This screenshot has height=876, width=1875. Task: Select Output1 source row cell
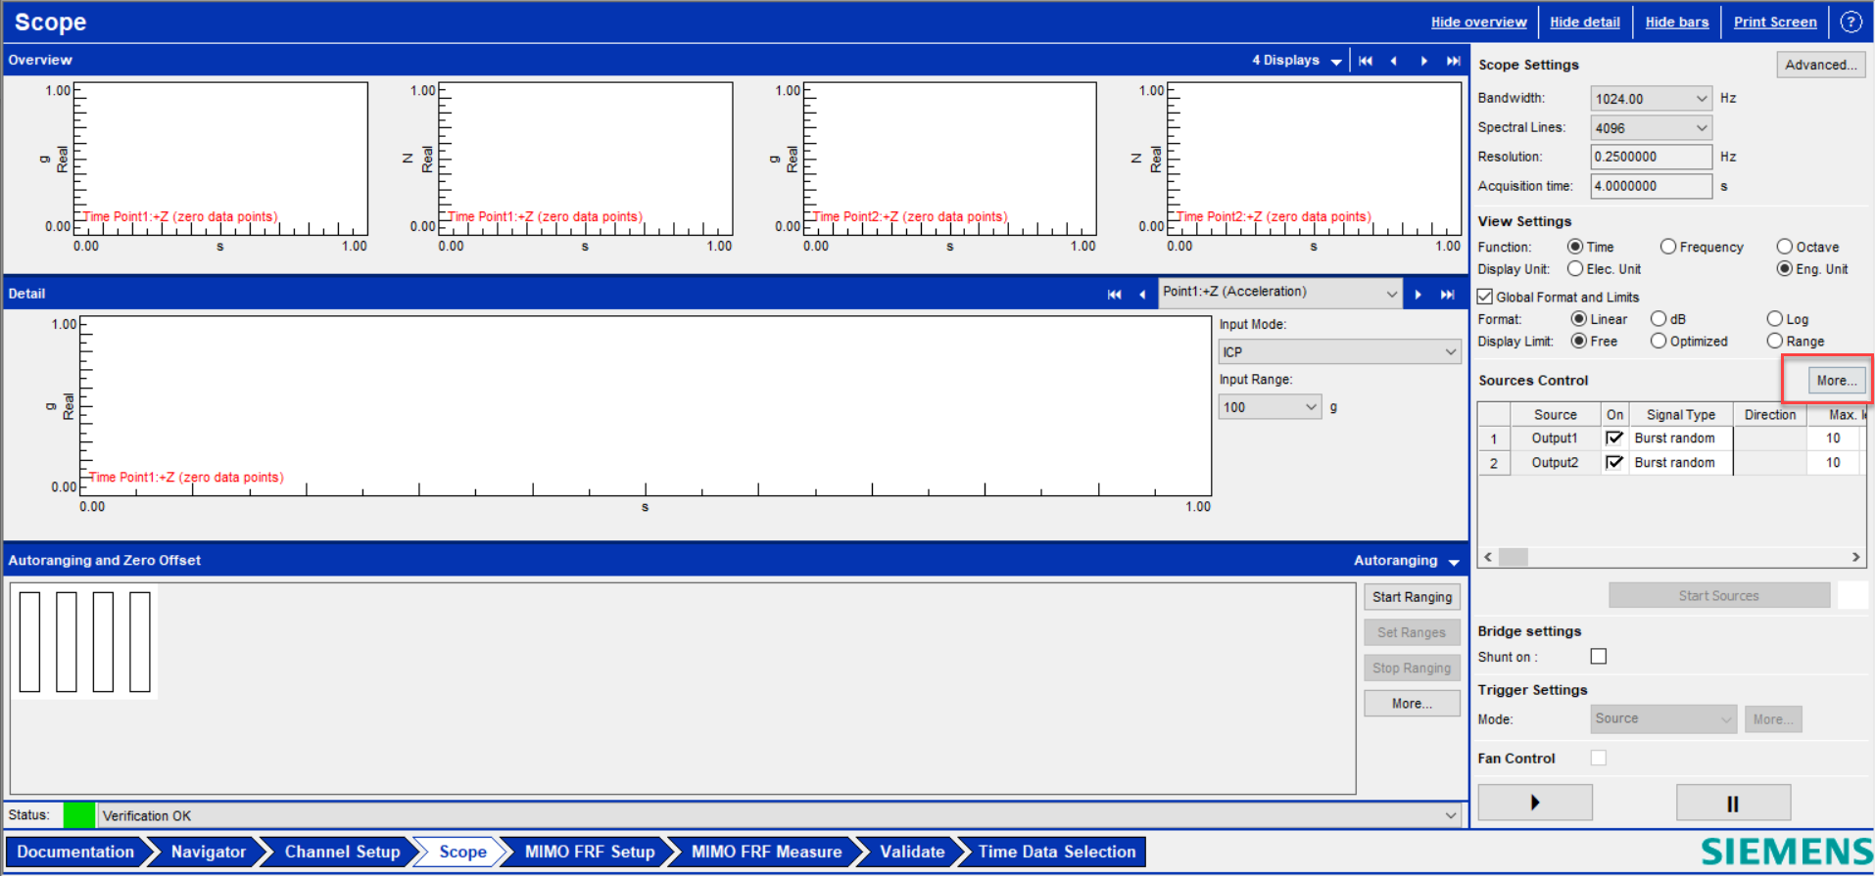tap(1555, 438)
